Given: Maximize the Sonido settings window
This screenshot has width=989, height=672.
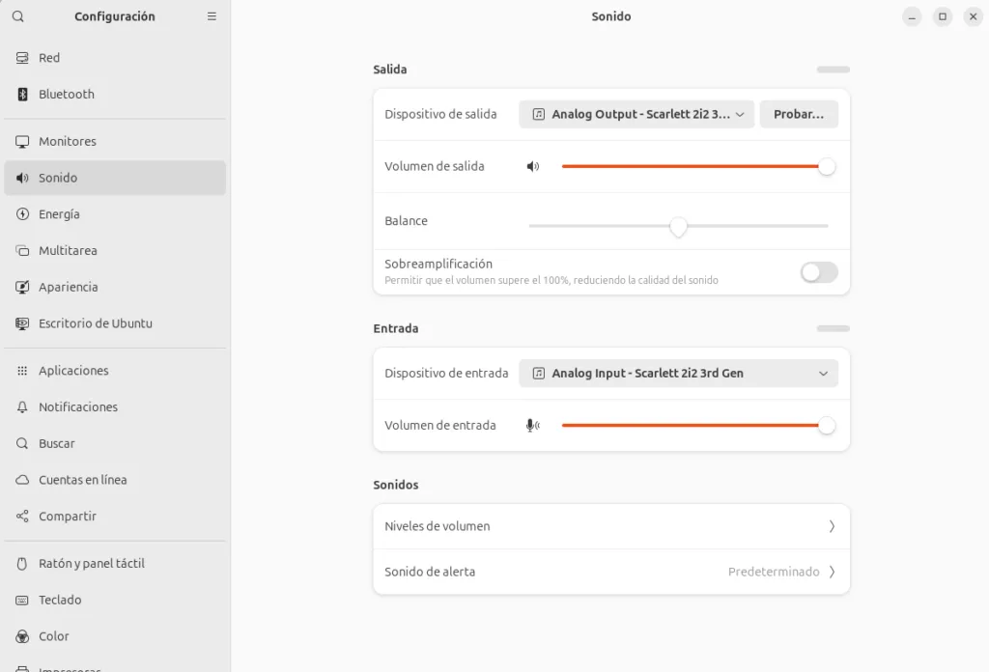Looking at the screenshot, I should pyautogui.click(x=943, y=16).
